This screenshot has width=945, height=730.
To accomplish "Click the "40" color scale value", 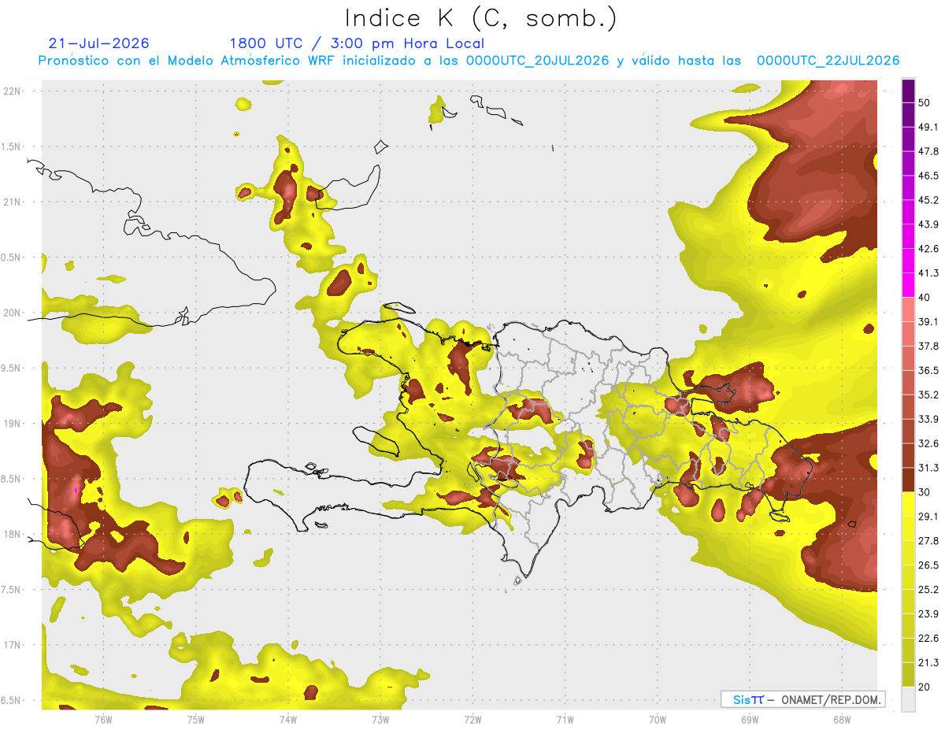I will point(925,298).
